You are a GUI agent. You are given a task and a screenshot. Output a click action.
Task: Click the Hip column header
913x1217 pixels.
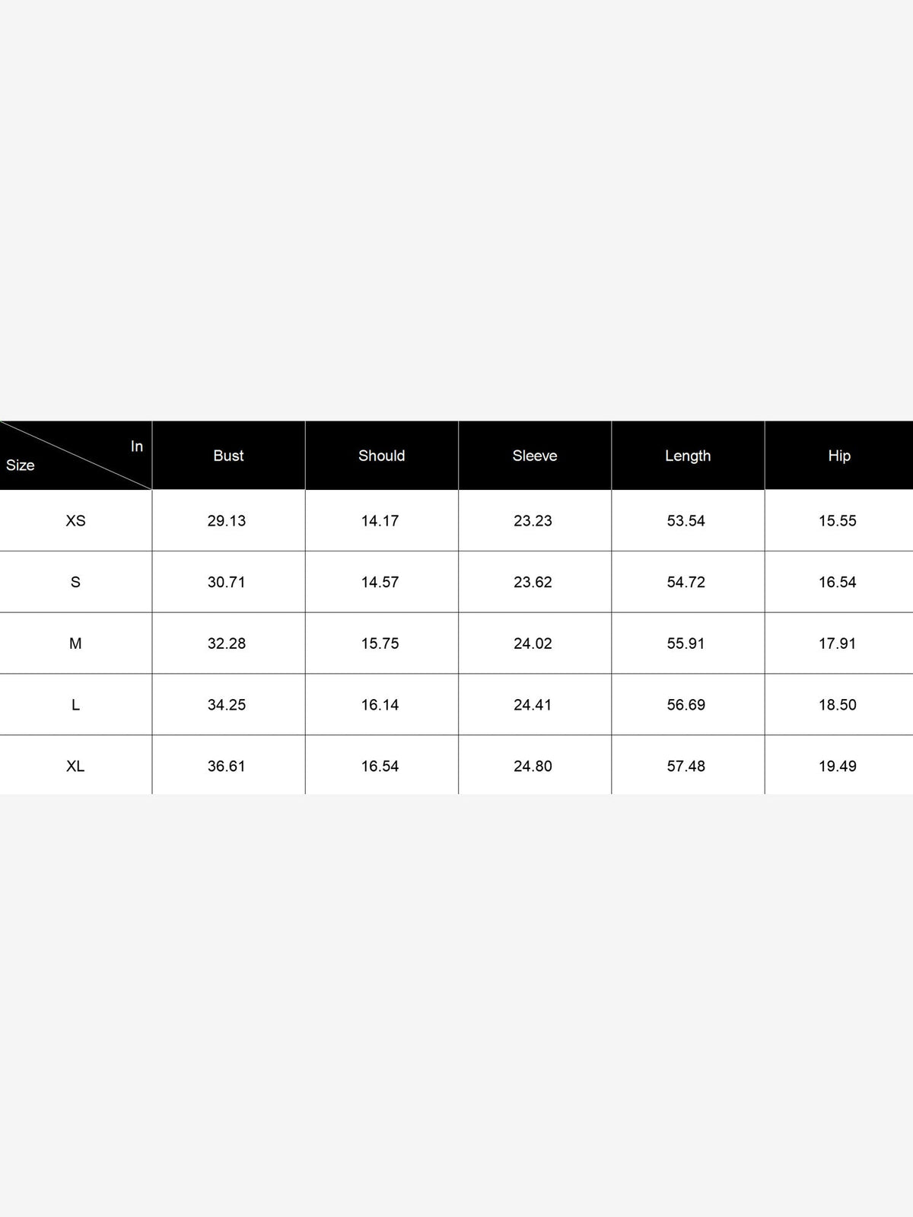(x=839, y=456)
